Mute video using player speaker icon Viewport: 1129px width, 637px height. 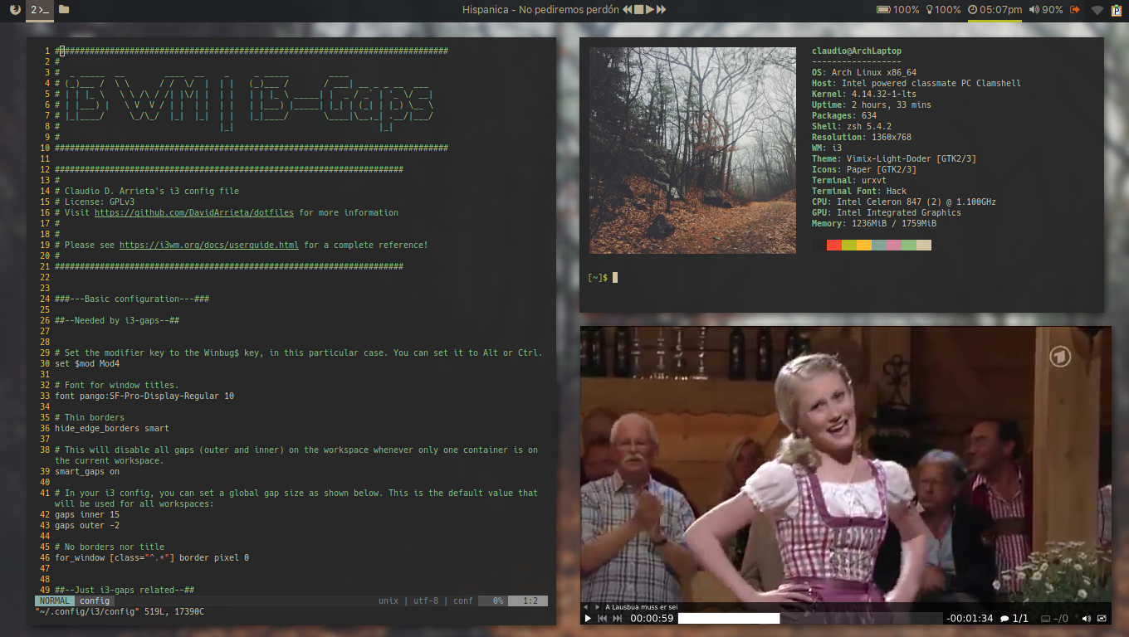(1087, 618)
